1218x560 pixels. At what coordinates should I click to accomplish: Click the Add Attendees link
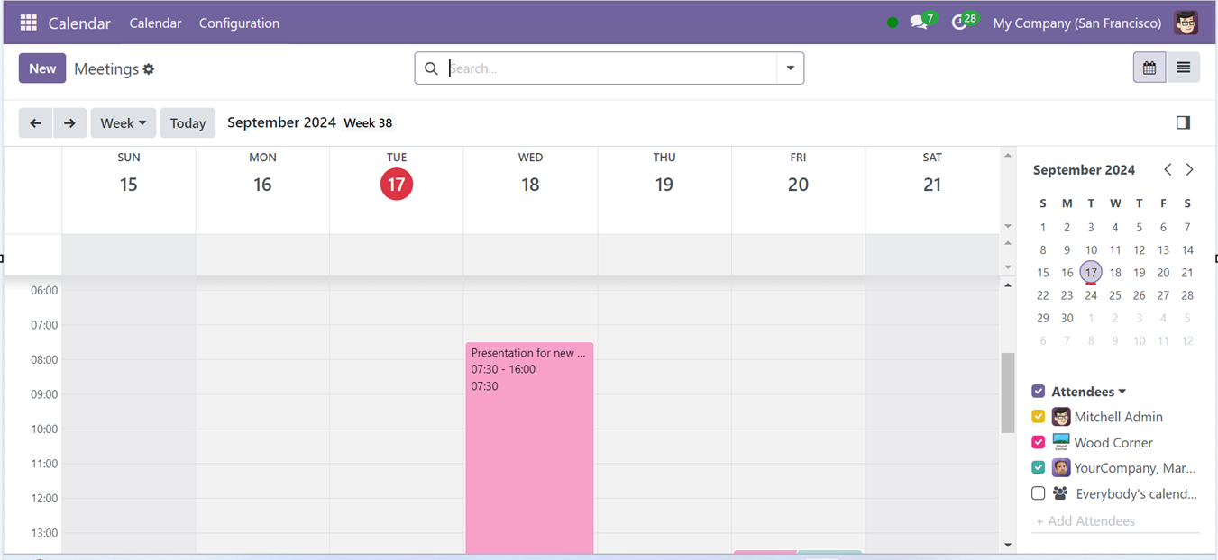(1085, 520)
